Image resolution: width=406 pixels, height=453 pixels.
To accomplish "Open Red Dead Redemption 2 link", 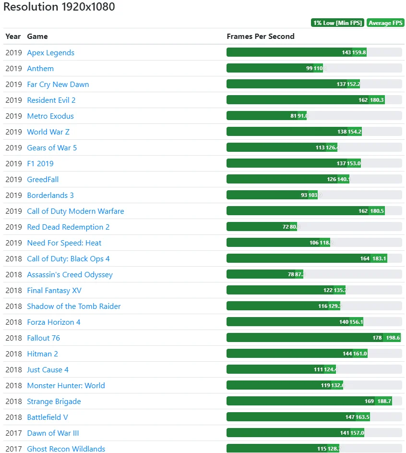I will pos(68,227).
